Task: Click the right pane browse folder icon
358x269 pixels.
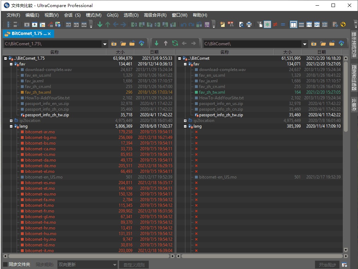Action: point(323,43)
